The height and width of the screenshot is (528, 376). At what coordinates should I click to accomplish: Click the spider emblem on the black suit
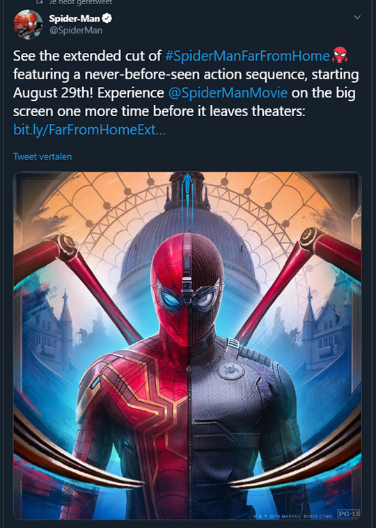230,370
